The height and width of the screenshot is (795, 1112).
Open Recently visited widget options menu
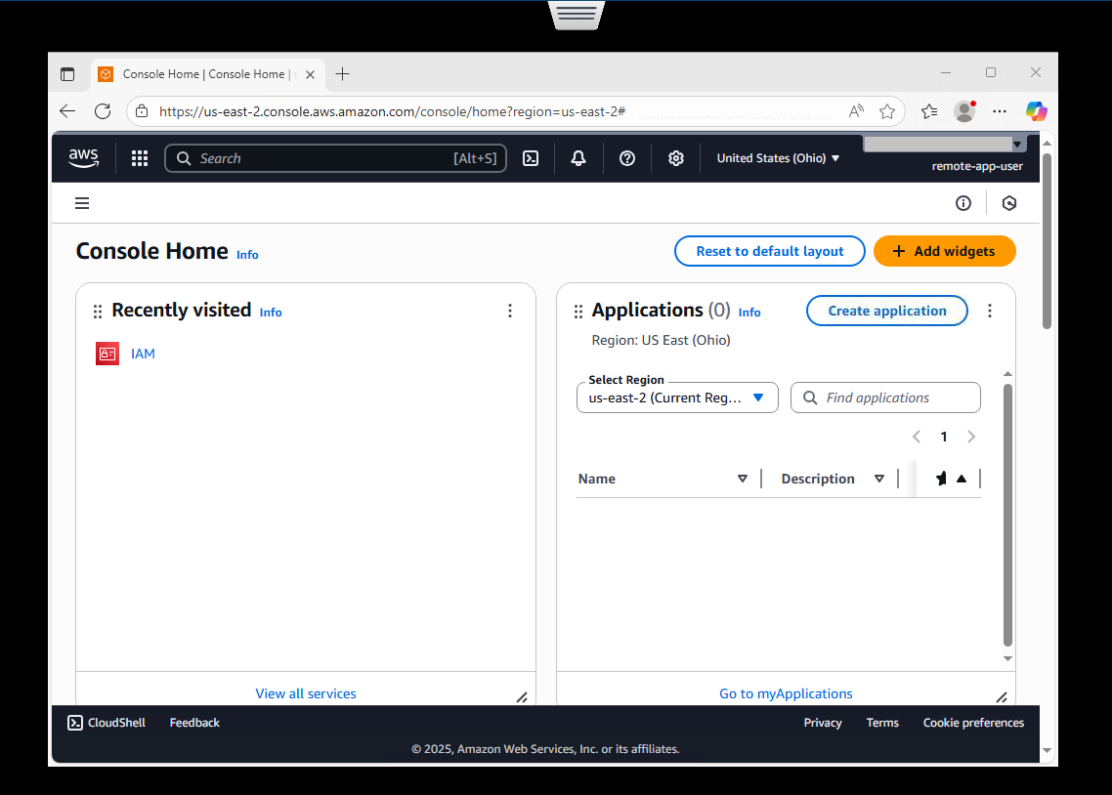[510, 311]
